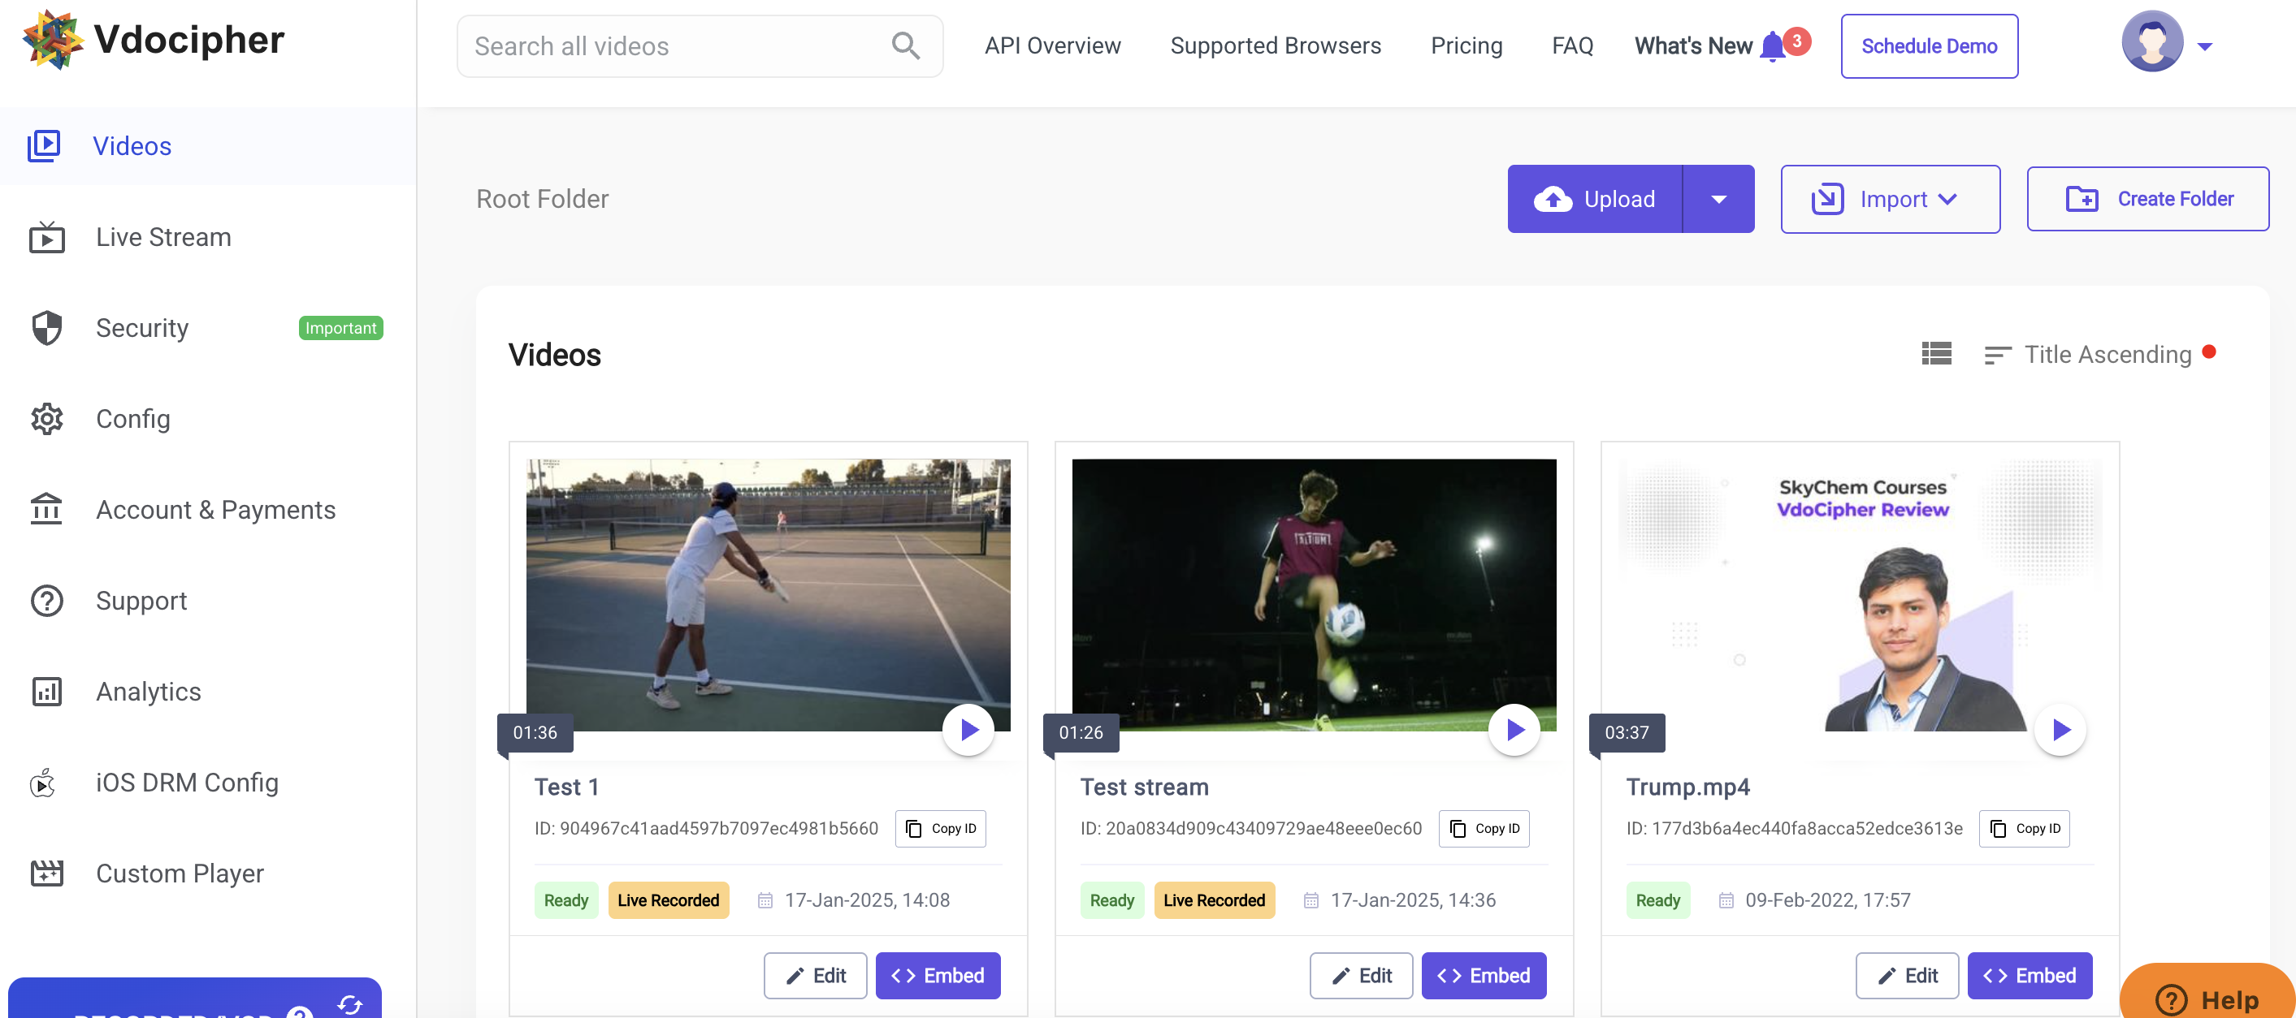Open iOS DRM Config page
The width and height of the screenshot is (2296, 1018).
186,782
